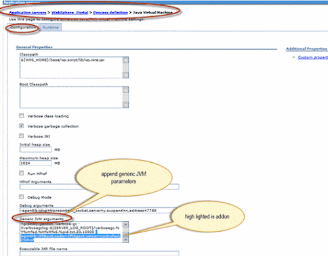Enable the Debug Mode checkbox
328x256 pixels.
point(22,197)
